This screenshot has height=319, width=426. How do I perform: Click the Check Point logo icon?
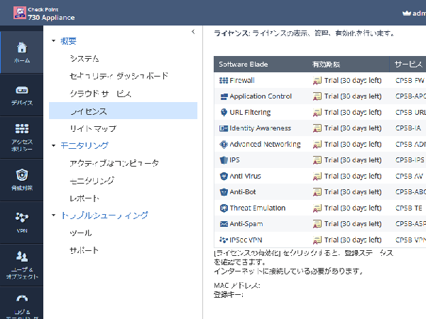click(x=20, y=13)
